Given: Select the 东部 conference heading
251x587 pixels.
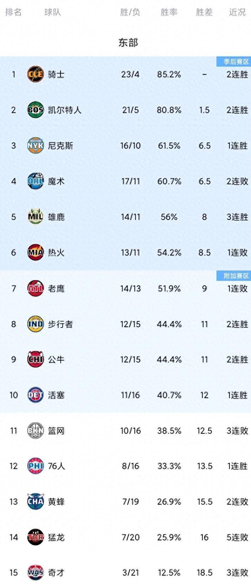Looking at the screenshot, I should coord(128,43).
